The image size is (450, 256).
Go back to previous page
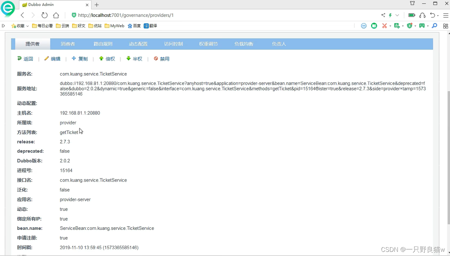(22, 15)
